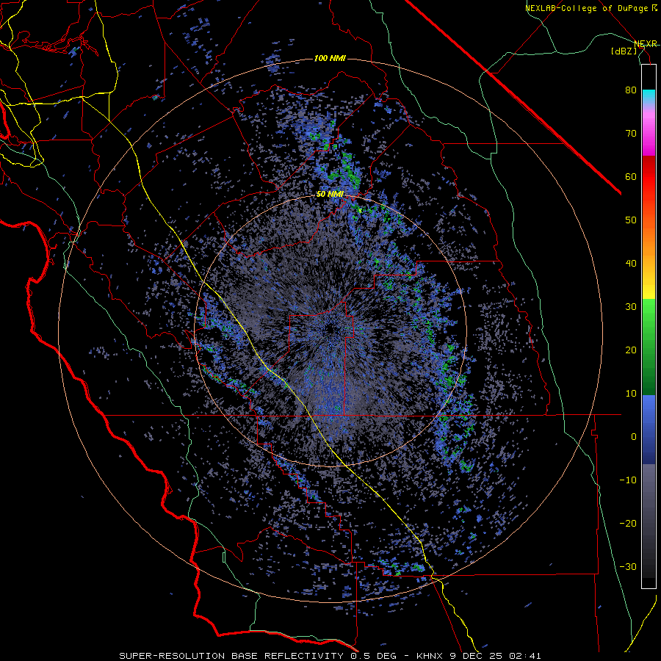Click the -20 value on dBZ scale
661x661 pixels.
628,524
